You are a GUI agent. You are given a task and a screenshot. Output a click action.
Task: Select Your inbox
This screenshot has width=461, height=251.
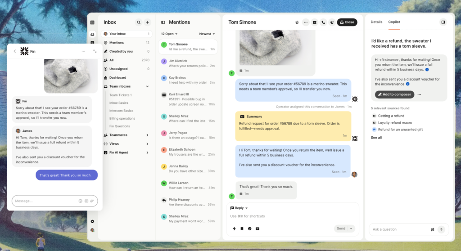click(x=127, y=34)
